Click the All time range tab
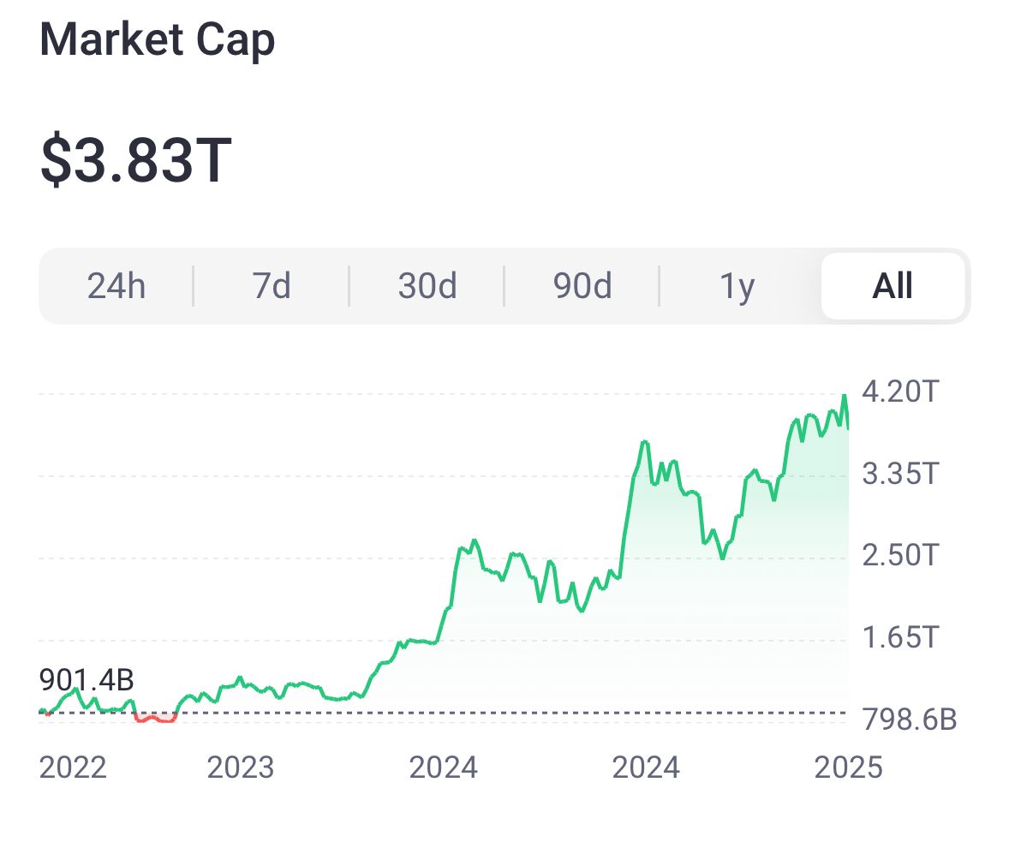The height and width of the screenshot is (848, 1009). pyautogui.click(x=893, y=286)
